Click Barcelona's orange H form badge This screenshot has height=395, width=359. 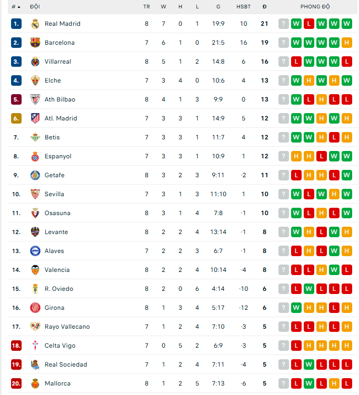(x=346, y=43)
